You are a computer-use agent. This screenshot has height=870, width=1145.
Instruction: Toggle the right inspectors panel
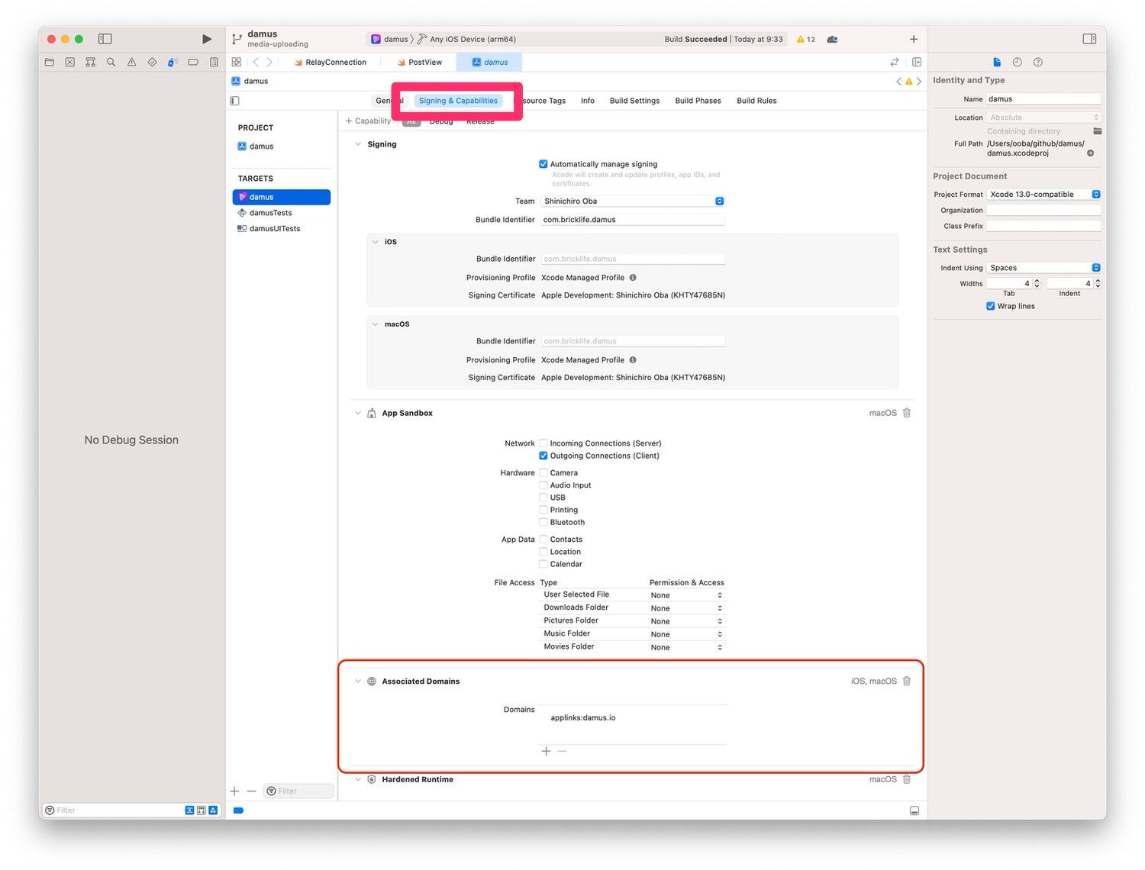[x=1089, y=39]
